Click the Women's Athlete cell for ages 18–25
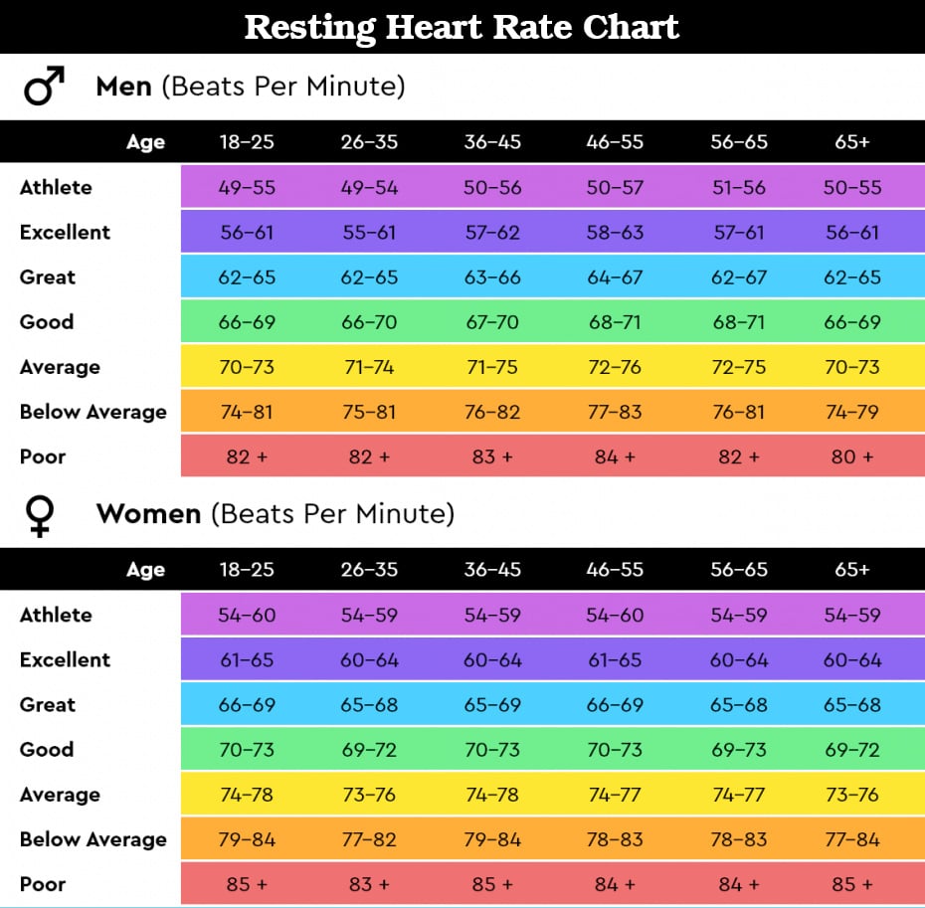925x908 pixels. point(247,616)
